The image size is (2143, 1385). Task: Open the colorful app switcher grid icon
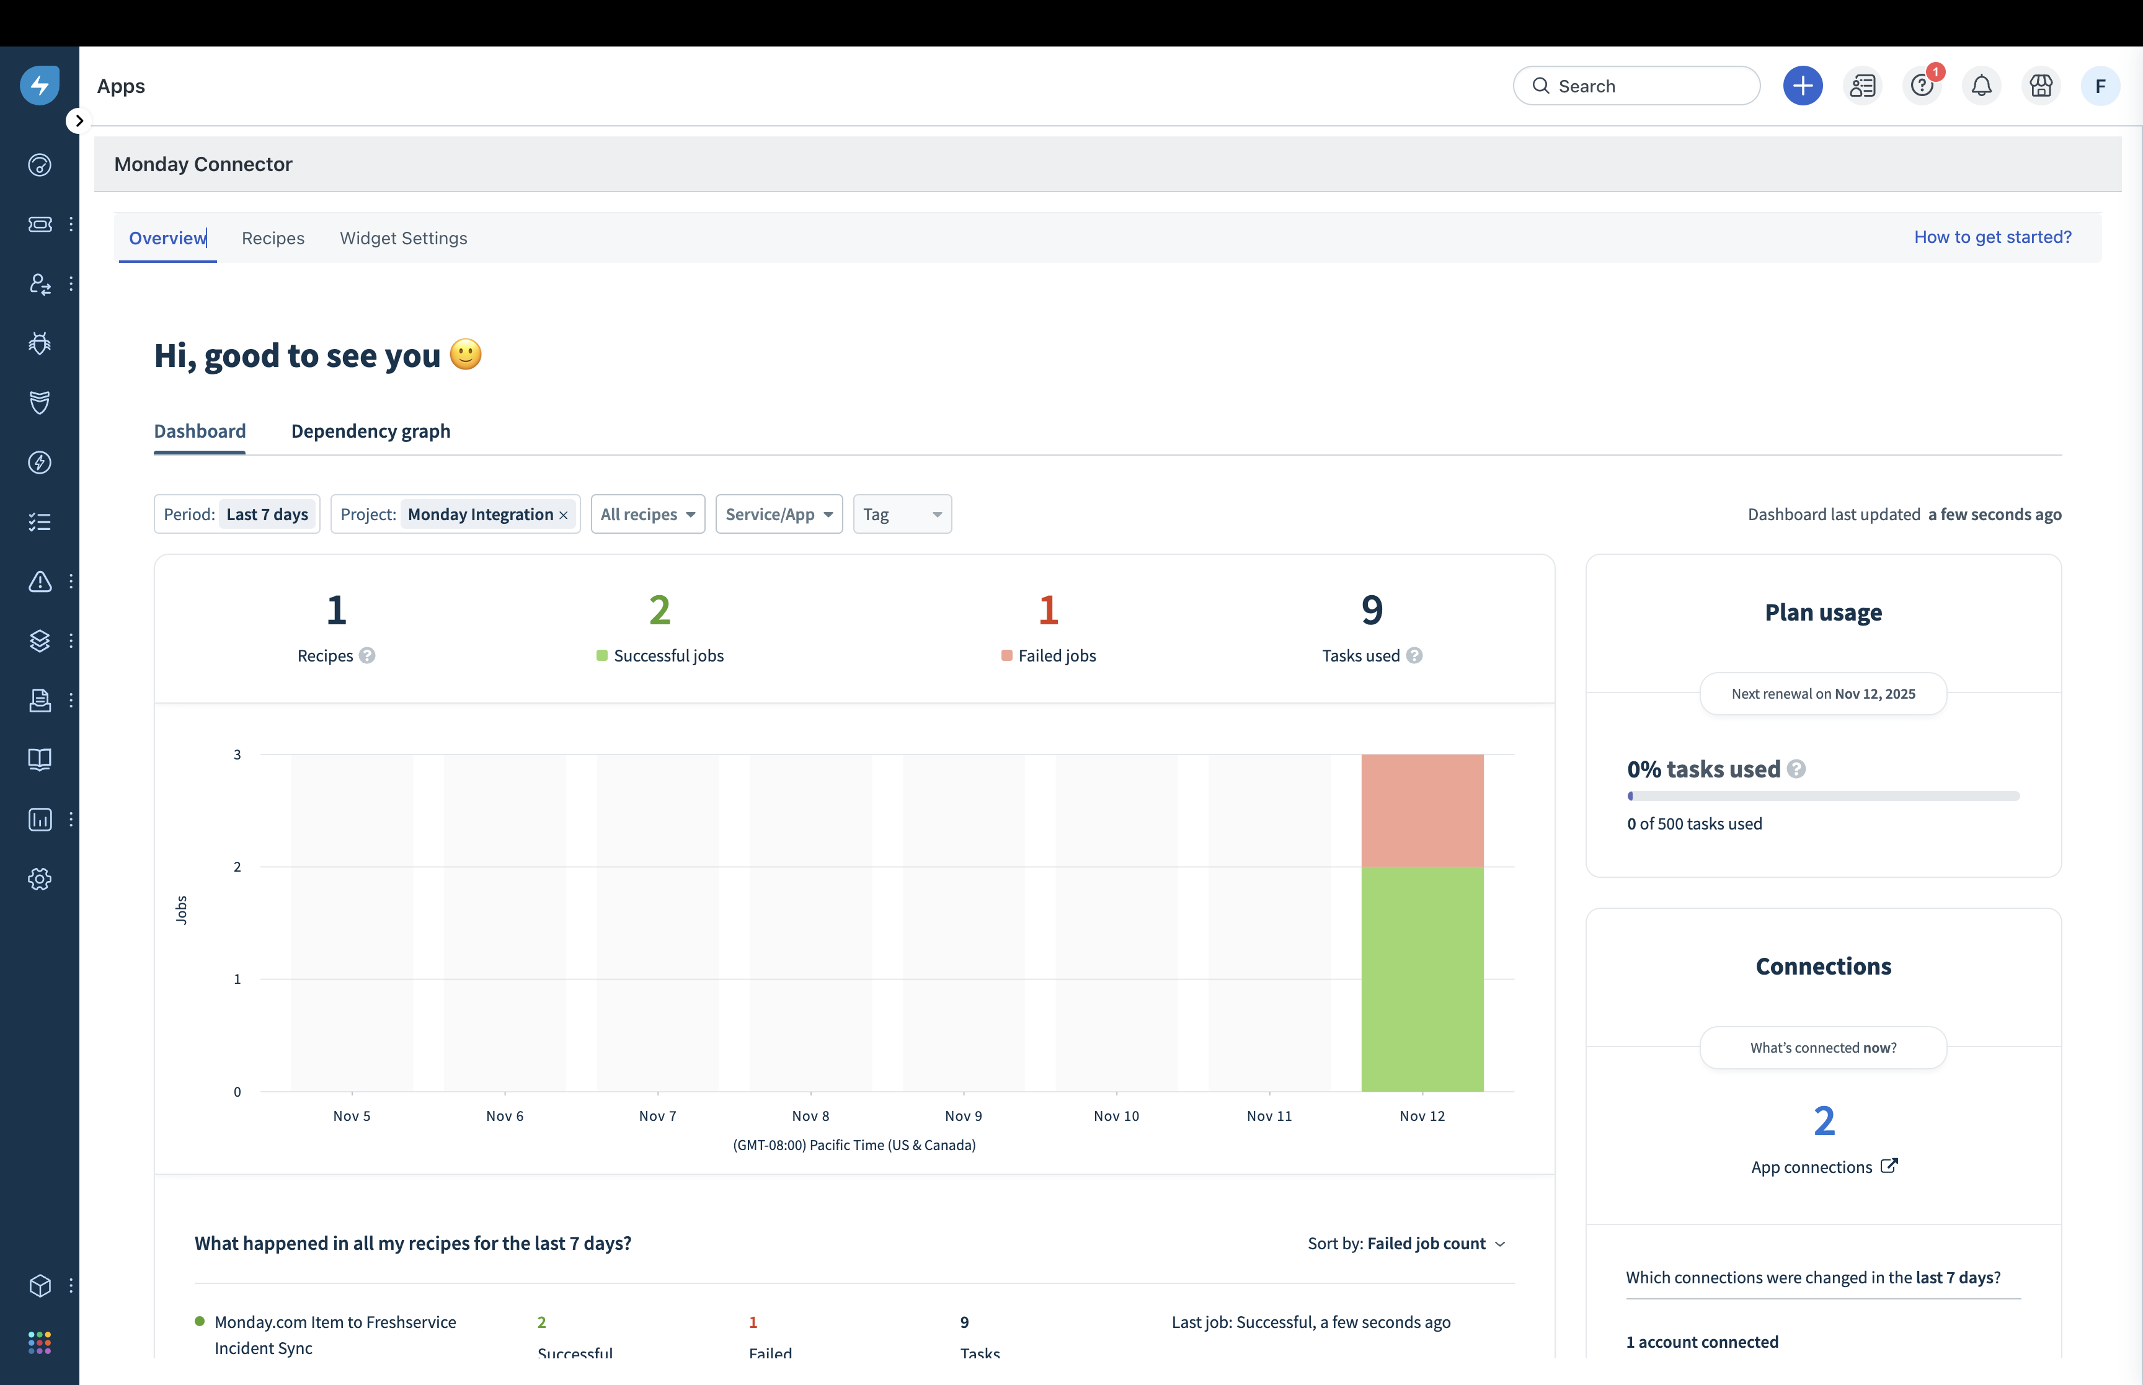(40, 1343)
